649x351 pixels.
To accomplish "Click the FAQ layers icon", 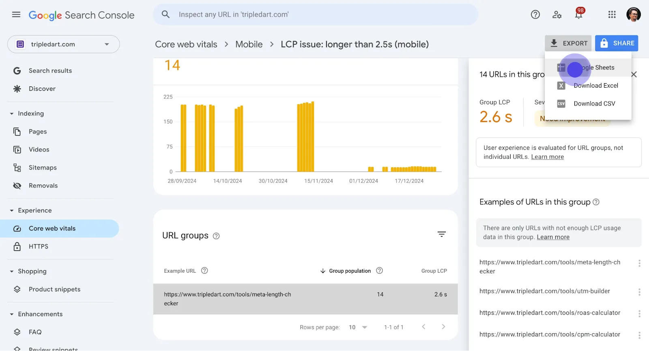I will [17, 332].
